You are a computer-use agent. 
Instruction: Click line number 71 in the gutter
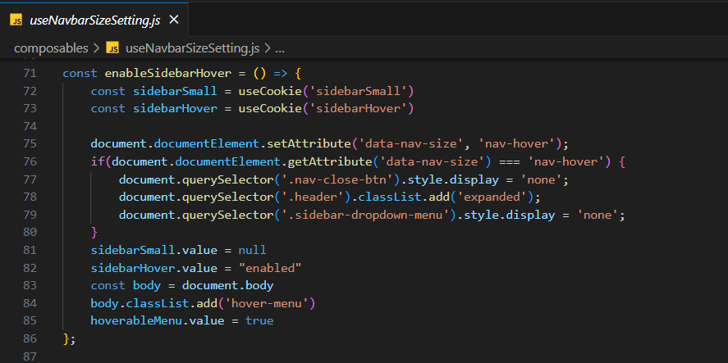30,73
